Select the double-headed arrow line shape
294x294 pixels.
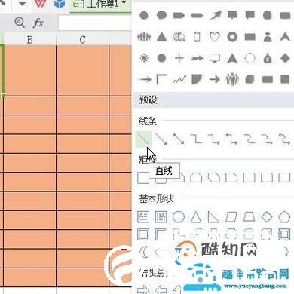point(179,139)
